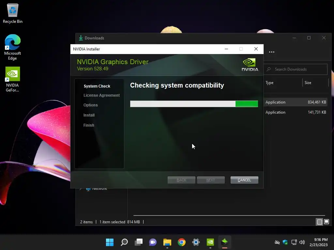334x250 pixels.
Task: Sort Downloads by Size column
Action: [x=308, y=83]
